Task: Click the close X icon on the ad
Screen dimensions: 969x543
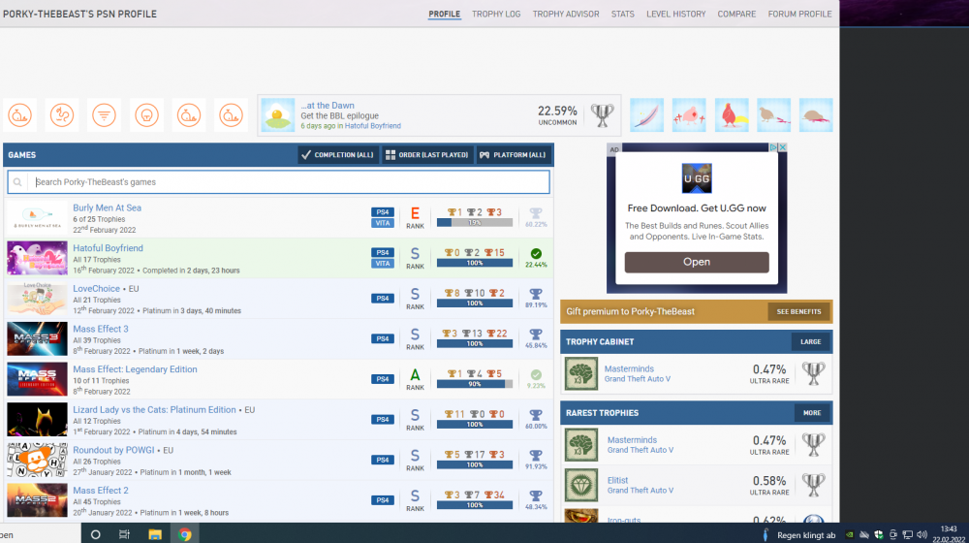Action: [x=782, y=148]
